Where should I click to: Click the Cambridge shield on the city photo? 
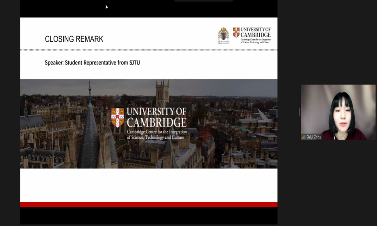tap(118, 117)
